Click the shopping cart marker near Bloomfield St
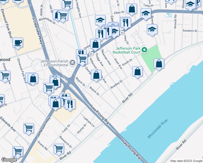Viewport: 203px width, 163px height. (x=63, y=17)
